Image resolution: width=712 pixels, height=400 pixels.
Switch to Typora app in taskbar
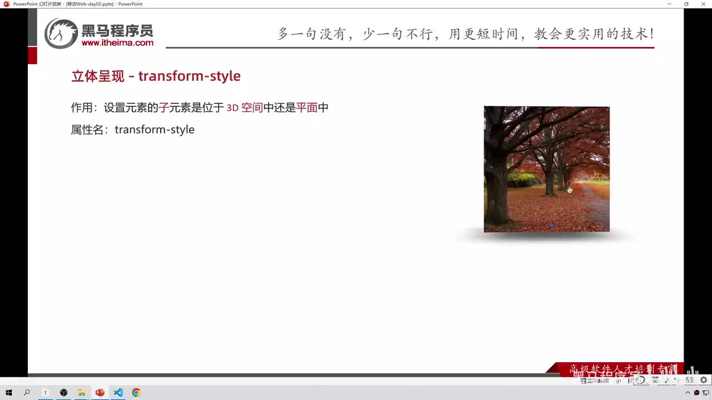pyautogui.click(x=46, y=393)
